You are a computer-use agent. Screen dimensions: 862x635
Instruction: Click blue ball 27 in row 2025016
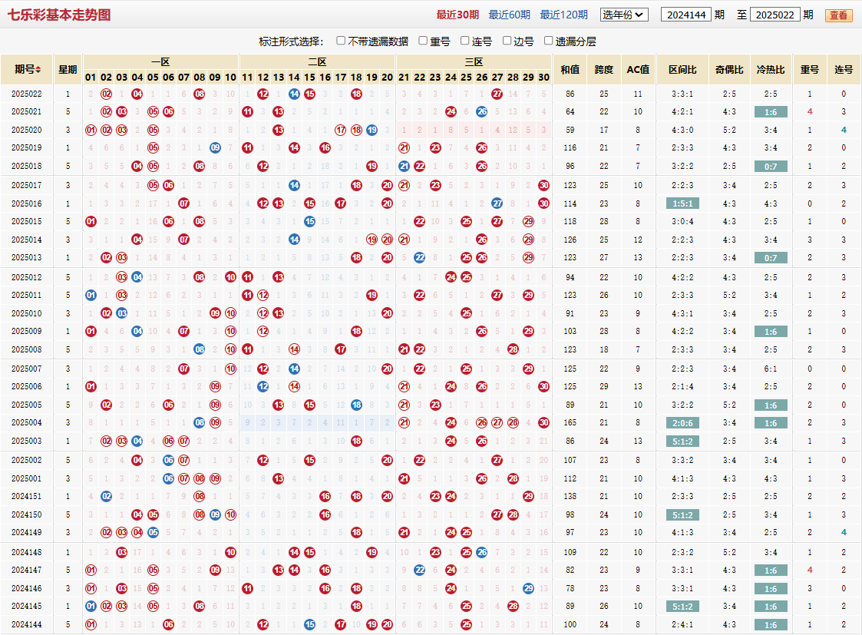(497, 203)
